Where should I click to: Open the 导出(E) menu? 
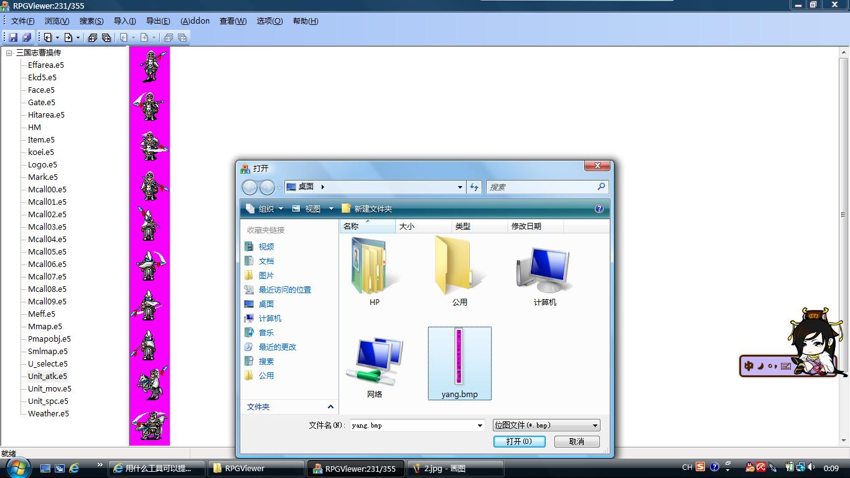point(158,21)
